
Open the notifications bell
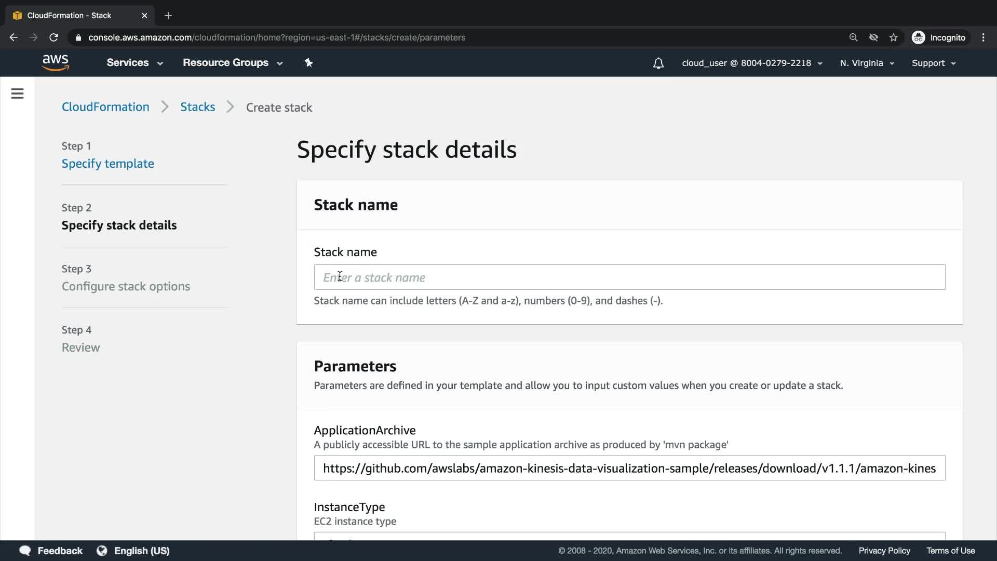(x=658, y=63)
